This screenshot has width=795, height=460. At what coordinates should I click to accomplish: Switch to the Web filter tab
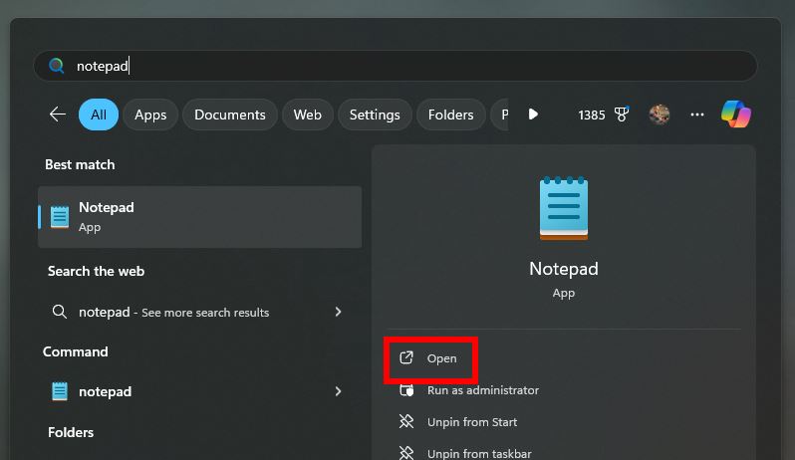click(307, 115)
